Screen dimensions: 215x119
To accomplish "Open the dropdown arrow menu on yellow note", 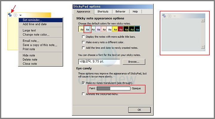I will coord(20,15).
